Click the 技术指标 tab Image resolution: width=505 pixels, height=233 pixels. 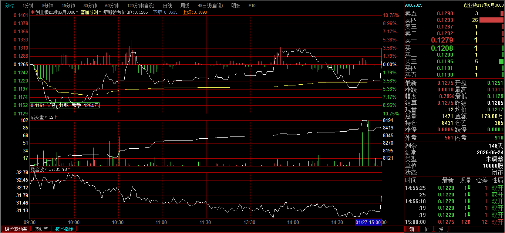(64, 229)
